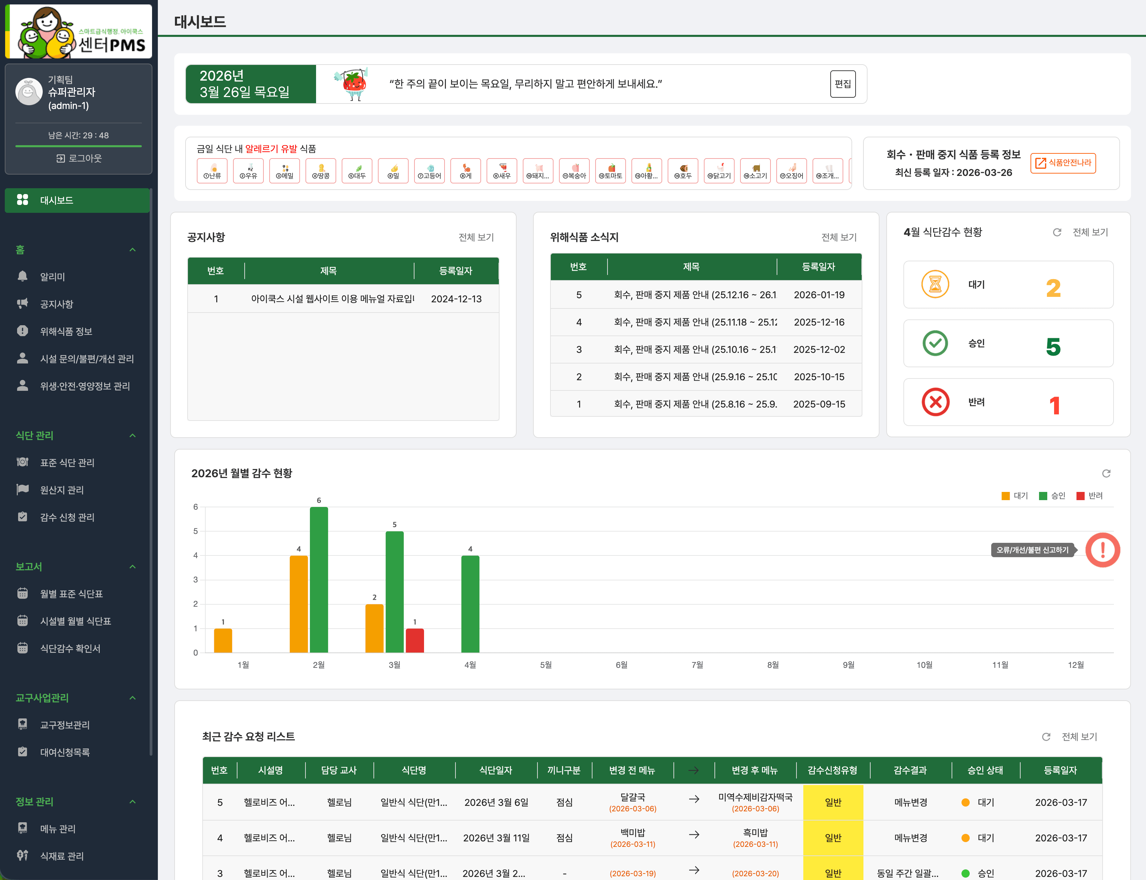Click the 편집 button beside the quote
Viewport: 1146px width, 880px height.
tap(843, 84)
